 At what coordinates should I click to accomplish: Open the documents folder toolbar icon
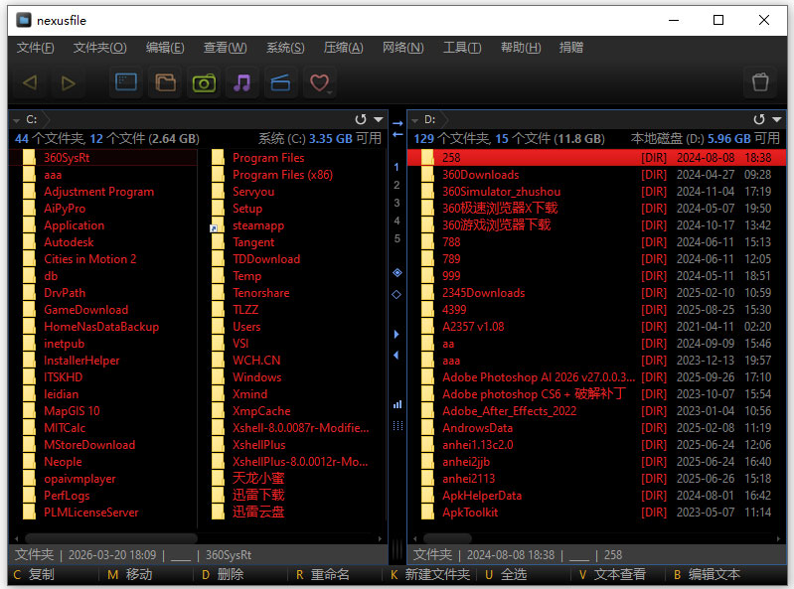pyautogui.click(x=166, y=82)
